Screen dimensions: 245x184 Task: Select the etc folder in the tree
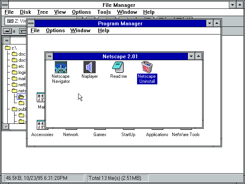pos(18,66)
